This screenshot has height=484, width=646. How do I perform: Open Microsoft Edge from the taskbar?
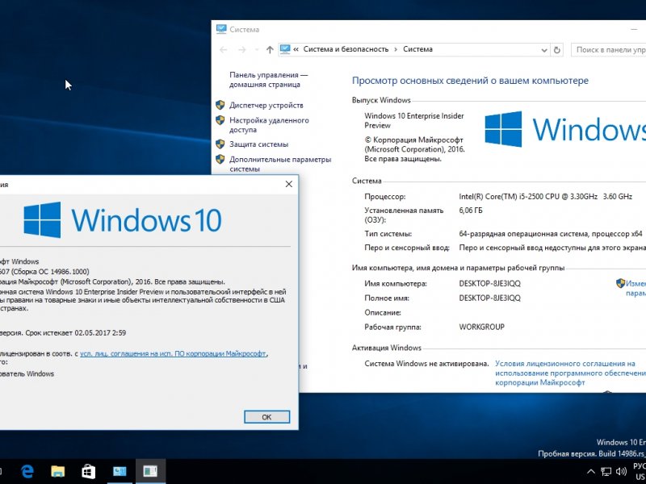[27, 471]
